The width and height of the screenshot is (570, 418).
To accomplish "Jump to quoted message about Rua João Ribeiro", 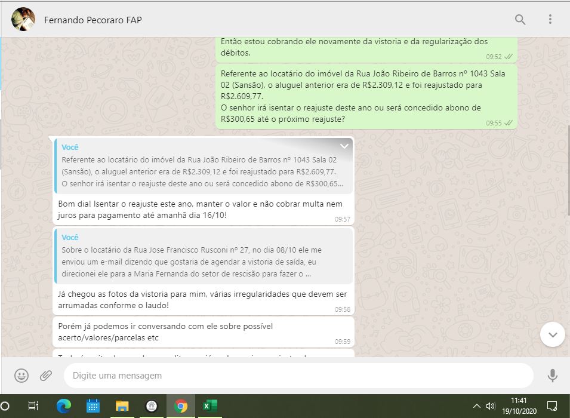I will tap(203, 166).
